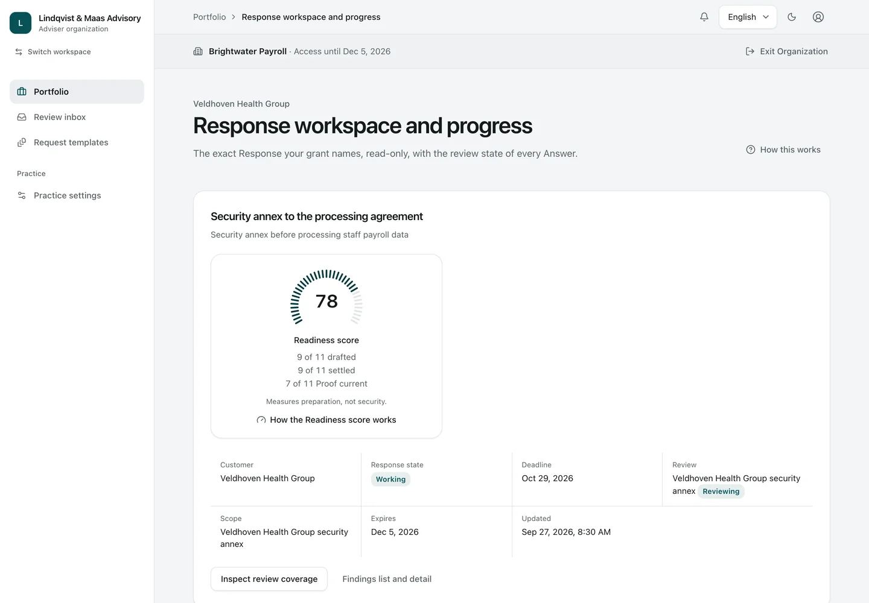The height and width of the screenshot is (603, 869).
Task: Click the Review inbox tray icon
Action: (22, 117)
